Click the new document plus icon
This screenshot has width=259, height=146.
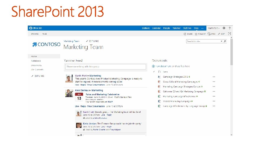153,66
